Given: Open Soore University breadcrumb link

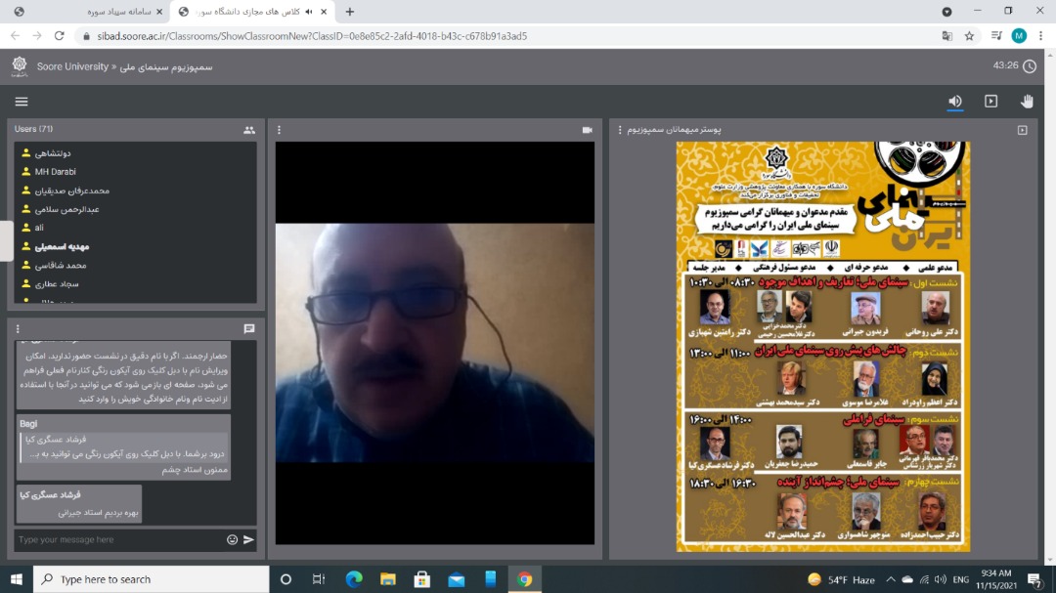Looking at the screenshot, I should (72, 66).
